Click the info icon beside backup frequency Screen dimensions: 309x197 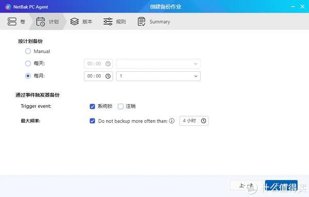[x=171, y=121]
